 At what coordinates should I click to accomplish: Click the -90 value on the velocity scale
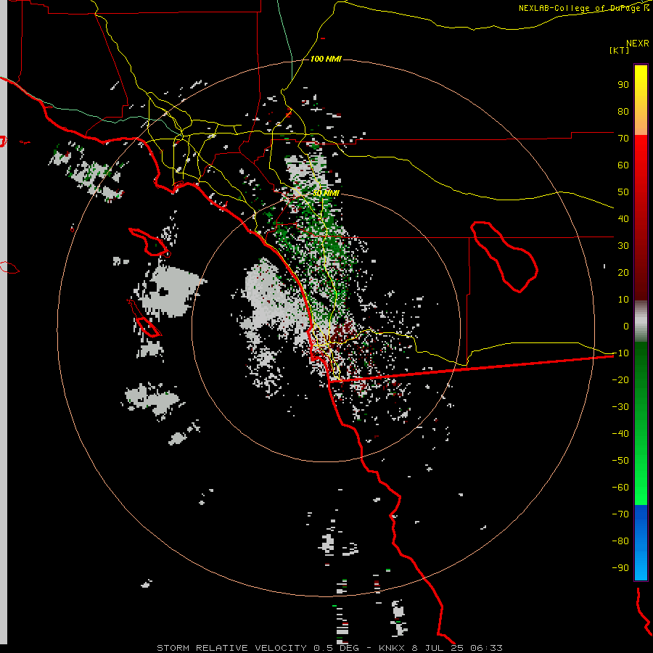coord(620,567)
